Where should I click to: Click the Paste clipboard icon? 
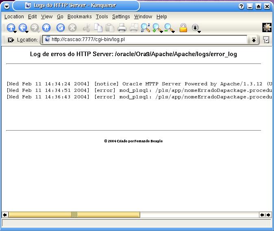pos(110,28)
